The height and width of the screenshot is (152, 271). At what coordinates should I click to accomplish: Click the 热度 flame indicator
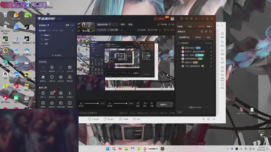click(202, 27)
